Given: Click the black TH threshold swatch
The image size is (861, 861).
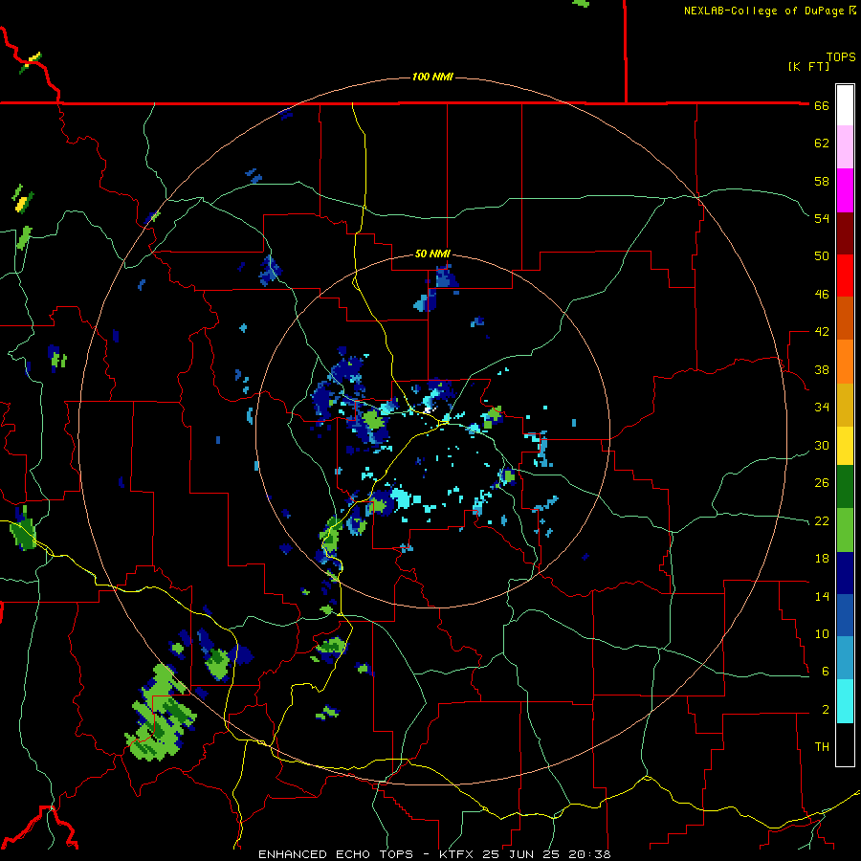Looking at the screenshot, I should (845, 744).
